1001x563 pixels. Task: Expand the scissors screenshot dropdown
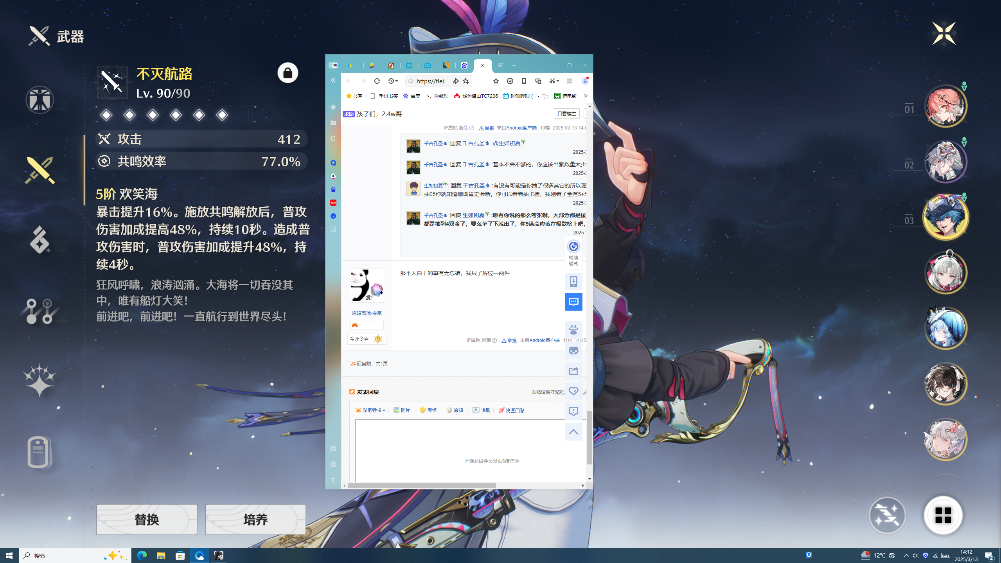[x=554, y=81]
